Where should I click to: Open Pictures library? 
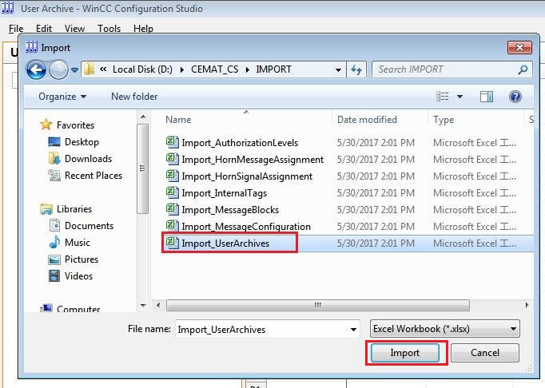74,259
